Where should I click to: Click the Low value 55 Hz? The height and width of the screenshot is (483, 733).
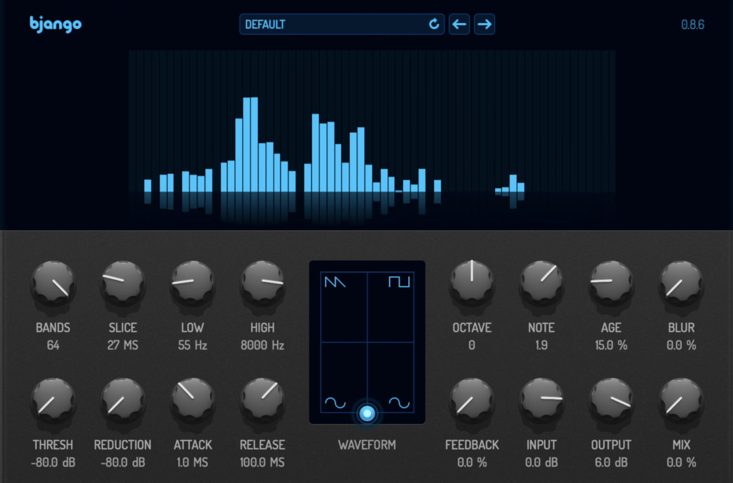click(x=193, y=346)
